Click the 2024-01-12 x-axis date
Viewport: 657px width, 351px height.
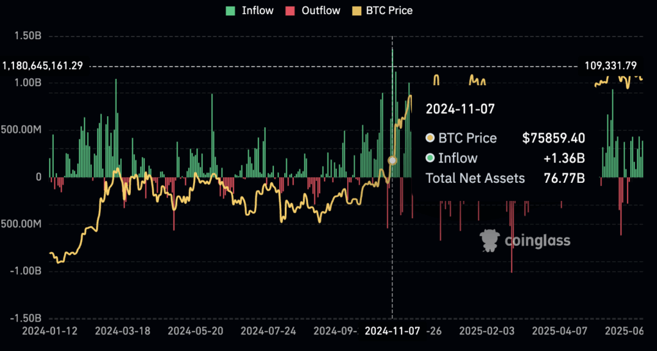pyautogui.click(x=50, y=331)
